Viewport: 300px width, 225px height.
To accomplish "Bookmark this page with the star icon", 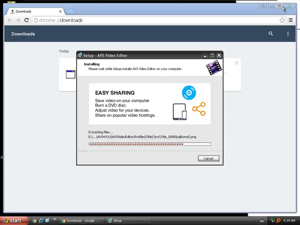I will pyautogui.click(x=282, y=20).
